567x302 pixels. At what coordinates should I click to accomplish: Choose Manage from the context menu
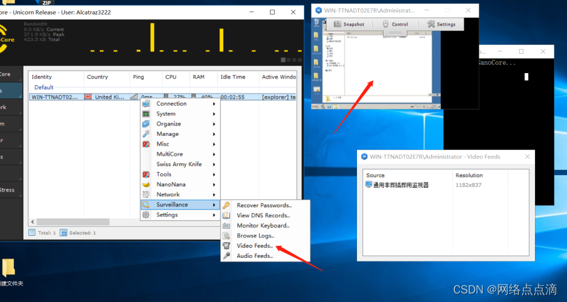pyautogui.click(x=180, y=134)
